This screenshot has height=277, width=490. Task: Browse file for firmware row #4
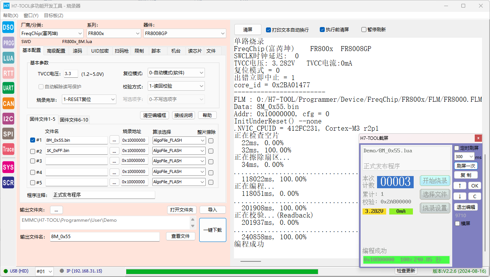[114, 171]
